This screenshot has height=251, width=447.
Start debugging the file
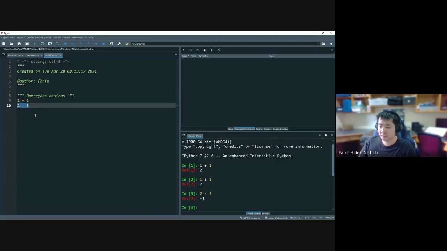[65, 44]
